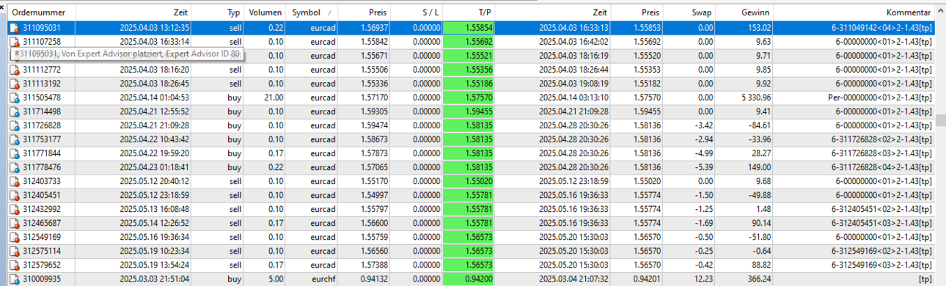Viewport: 946px width, 286px height.
Task: Select the Gewinn value 153.02
Action: coord(758,28)
